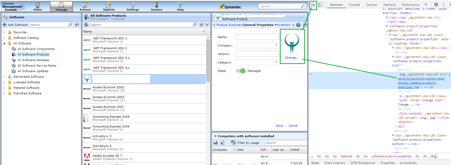Switch to DevTools Console tab
This screenshot has width=451, height=165.
(354, 5)
